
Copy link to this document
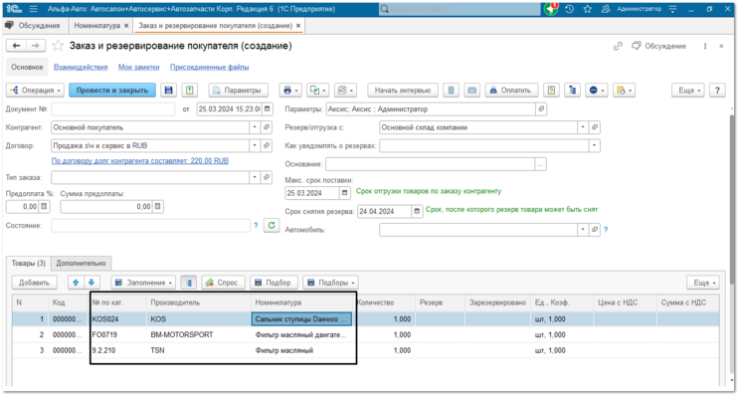(618, 46)
